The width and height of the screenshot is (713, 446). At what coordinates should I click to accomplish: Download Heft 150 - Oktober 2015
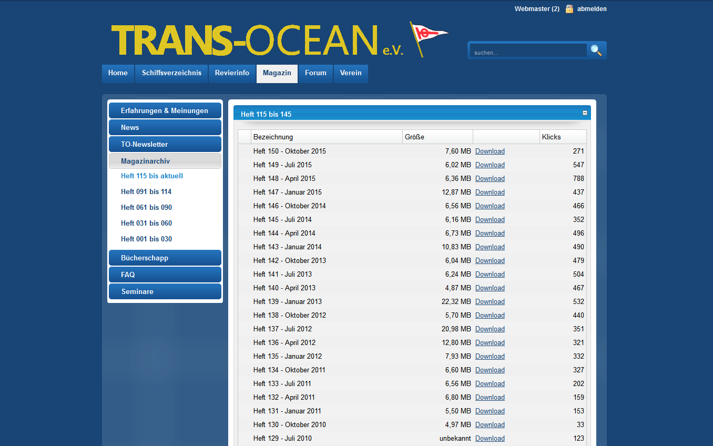click(x=490, y=151)
